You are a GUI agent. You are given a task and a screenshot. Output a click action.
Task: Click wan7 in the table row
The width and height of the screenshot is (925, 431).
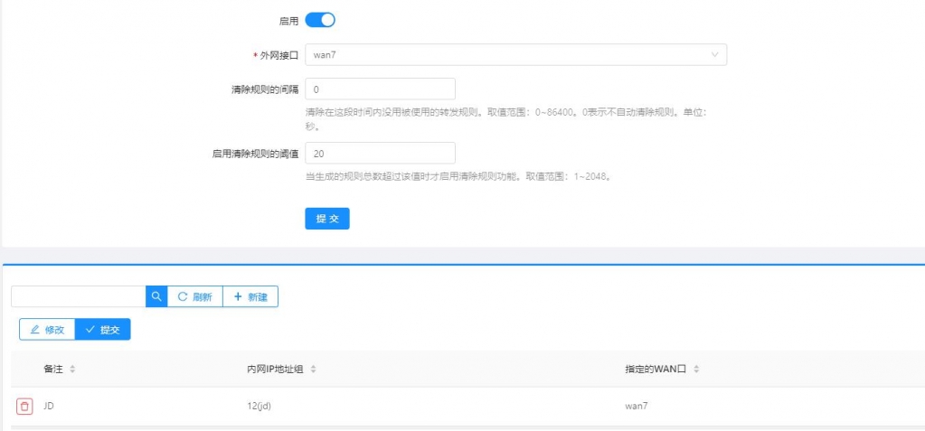(637, 407)
